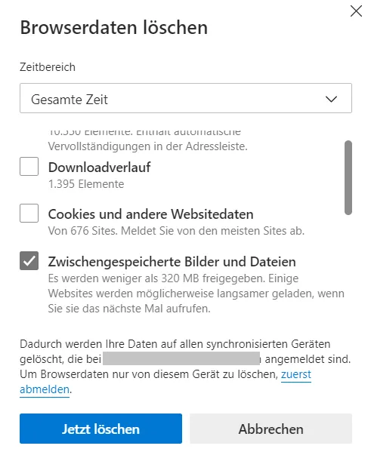Click the greyed-out redacted account name
The width and height of the screenshot is (371, 455).
click(x=181, y=358)
